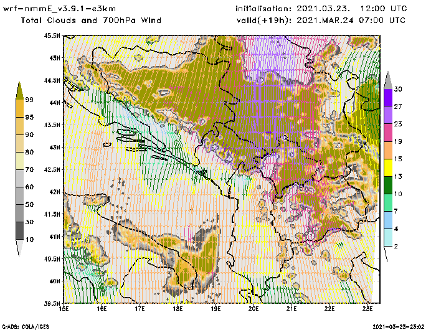Click the '42N' latitude axis label
This screenshot has width=436, height=330.
coord(55,192)
